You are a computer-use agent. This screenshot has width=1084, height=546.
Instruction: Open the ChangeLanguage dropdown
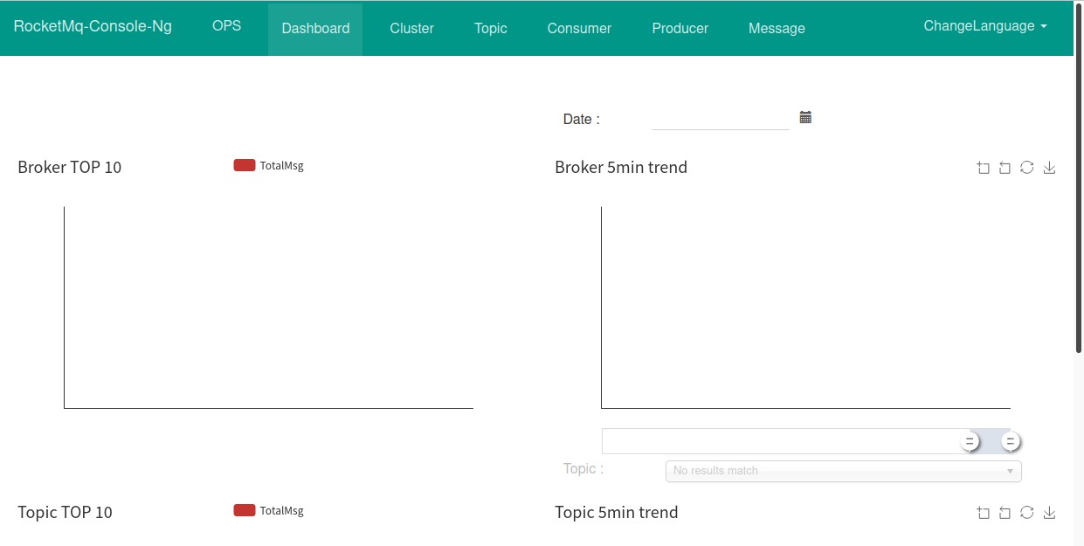pos(985,26)
